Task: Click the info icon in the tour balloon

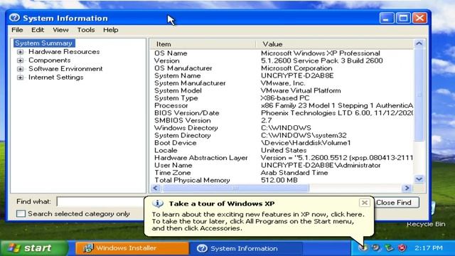Action: click(x=158, y=203)
